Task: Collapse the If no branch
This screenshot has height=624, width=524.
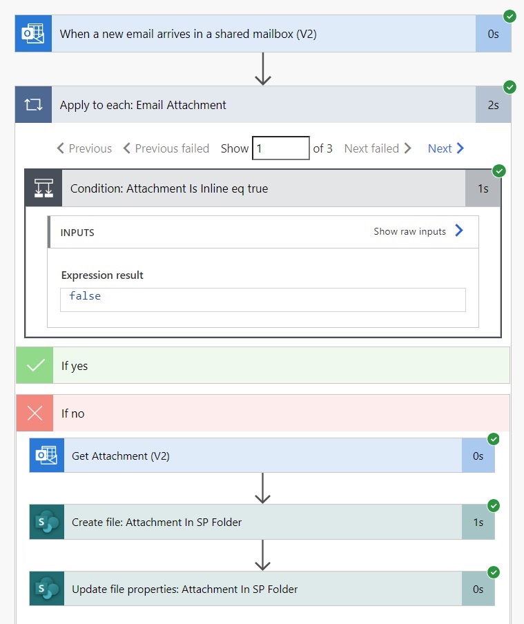Action: coord(263,413)
